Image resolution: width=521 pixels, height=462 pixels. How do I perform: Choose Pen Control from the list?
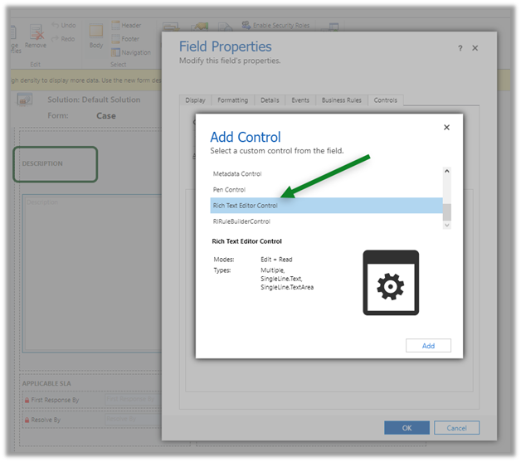pyautogui.click(x=229, y=190)
